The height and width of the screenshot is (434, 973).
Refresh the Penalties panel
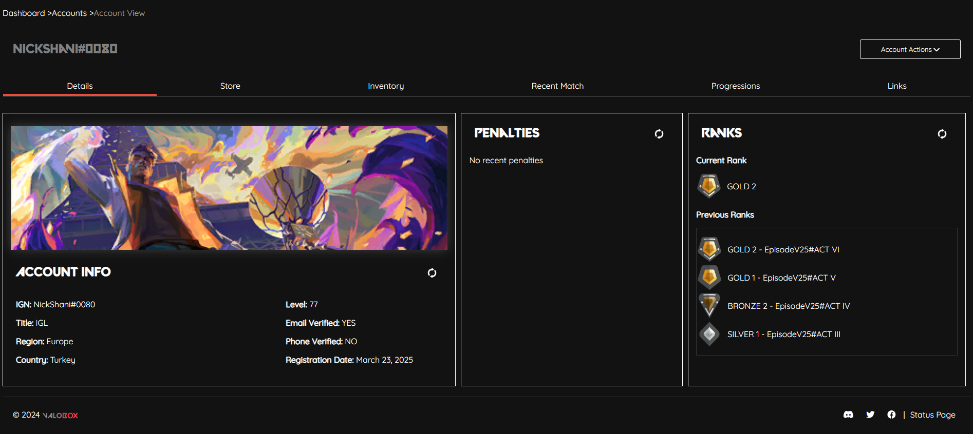[x=659, y=134]
